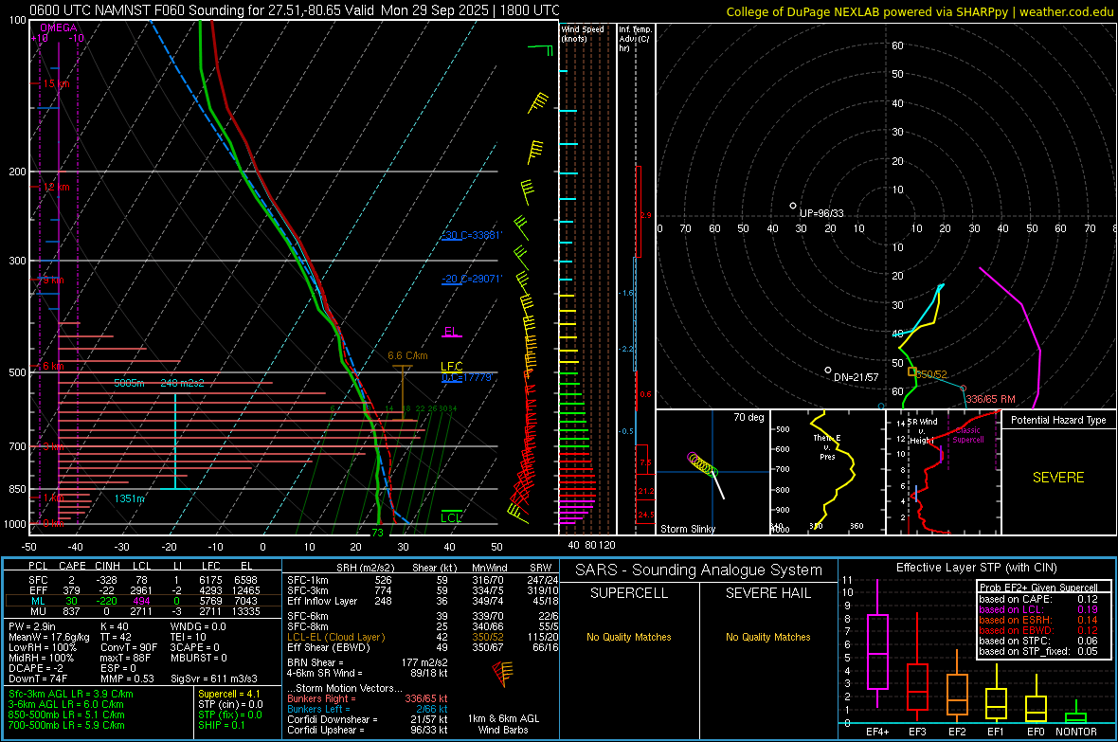Click the Potential Hazard Type heading
The image size is (1118, 742).
pyautogui.click(x=1058, y=420)
